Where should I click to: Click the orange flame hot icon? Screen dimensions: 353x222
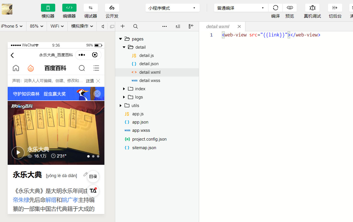click(x=31, y=68)
